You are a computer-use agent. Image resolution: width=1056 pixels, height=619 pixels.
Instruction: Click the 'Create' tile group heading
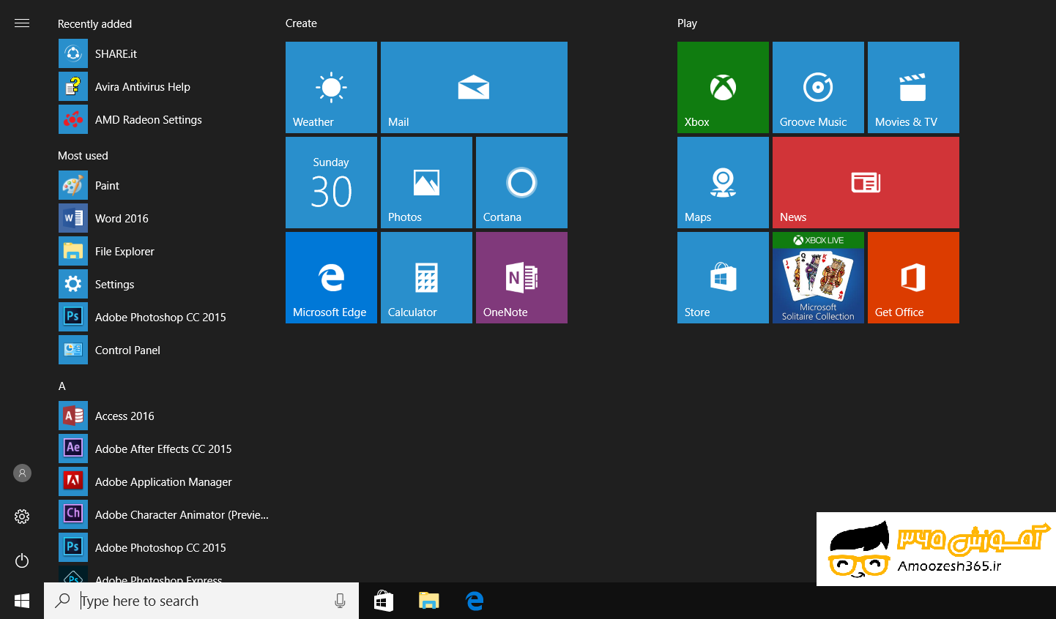[301, 23]
